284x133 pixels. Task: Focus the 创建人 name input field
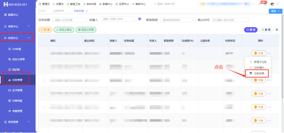click(x=118, y=19)
